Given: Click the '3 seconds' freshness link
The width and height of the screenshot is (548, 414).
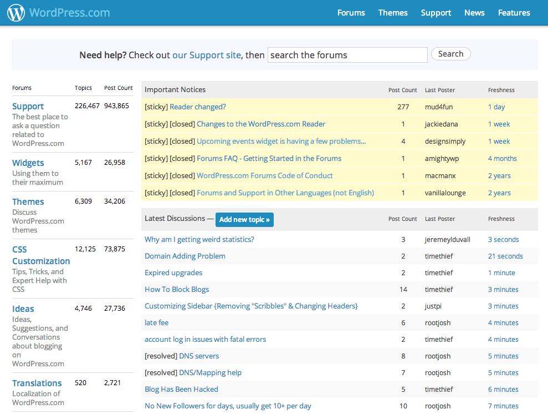Looking at the screenshot, I should pos(503,239).
